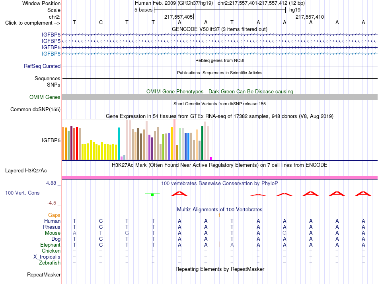Screen dimensions: 378x284
Task: Click the GTEx 'Gene Expression in 54 tissues' title
Action: coord(220,116)
